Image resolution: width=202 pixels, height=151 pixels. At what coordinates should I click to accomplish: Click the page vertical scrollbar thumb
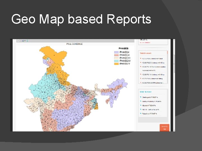[174, 64]
